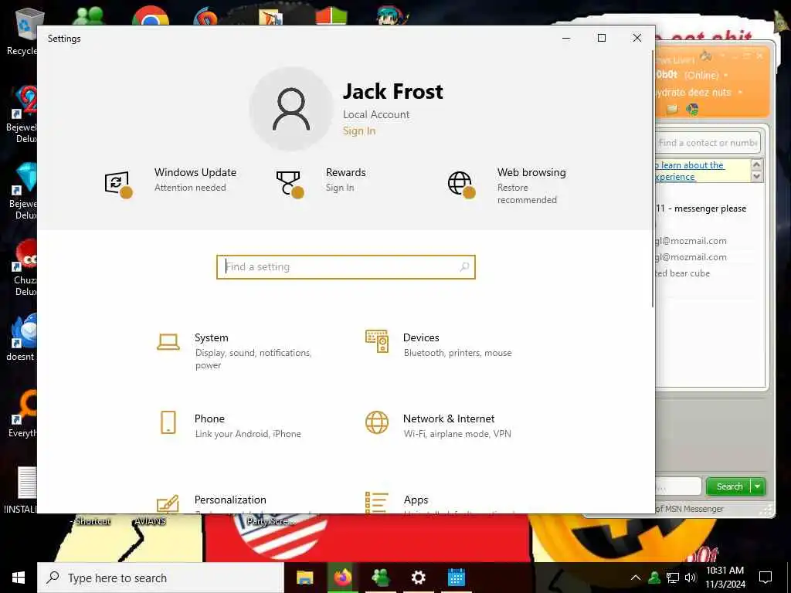The width and height of the screenshot is (791, 593).
Task: Open the Phone settings title
Action: (209, 418)
